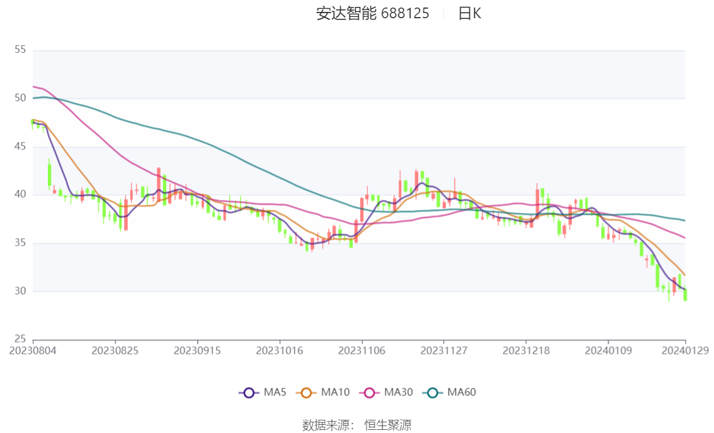714x433 pixels.
Task: Click the MA10 legend label text
Action: click(335, 392)
